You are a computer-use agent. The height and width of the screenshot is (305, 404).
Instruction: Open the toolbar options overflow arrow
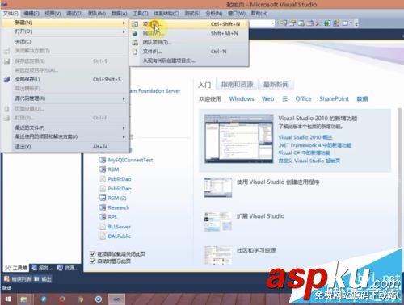point(356,23)
